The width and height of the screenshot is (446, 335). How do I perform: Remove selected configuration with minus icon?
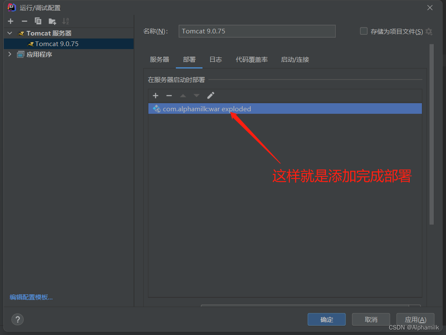click(x=24, y=21)
